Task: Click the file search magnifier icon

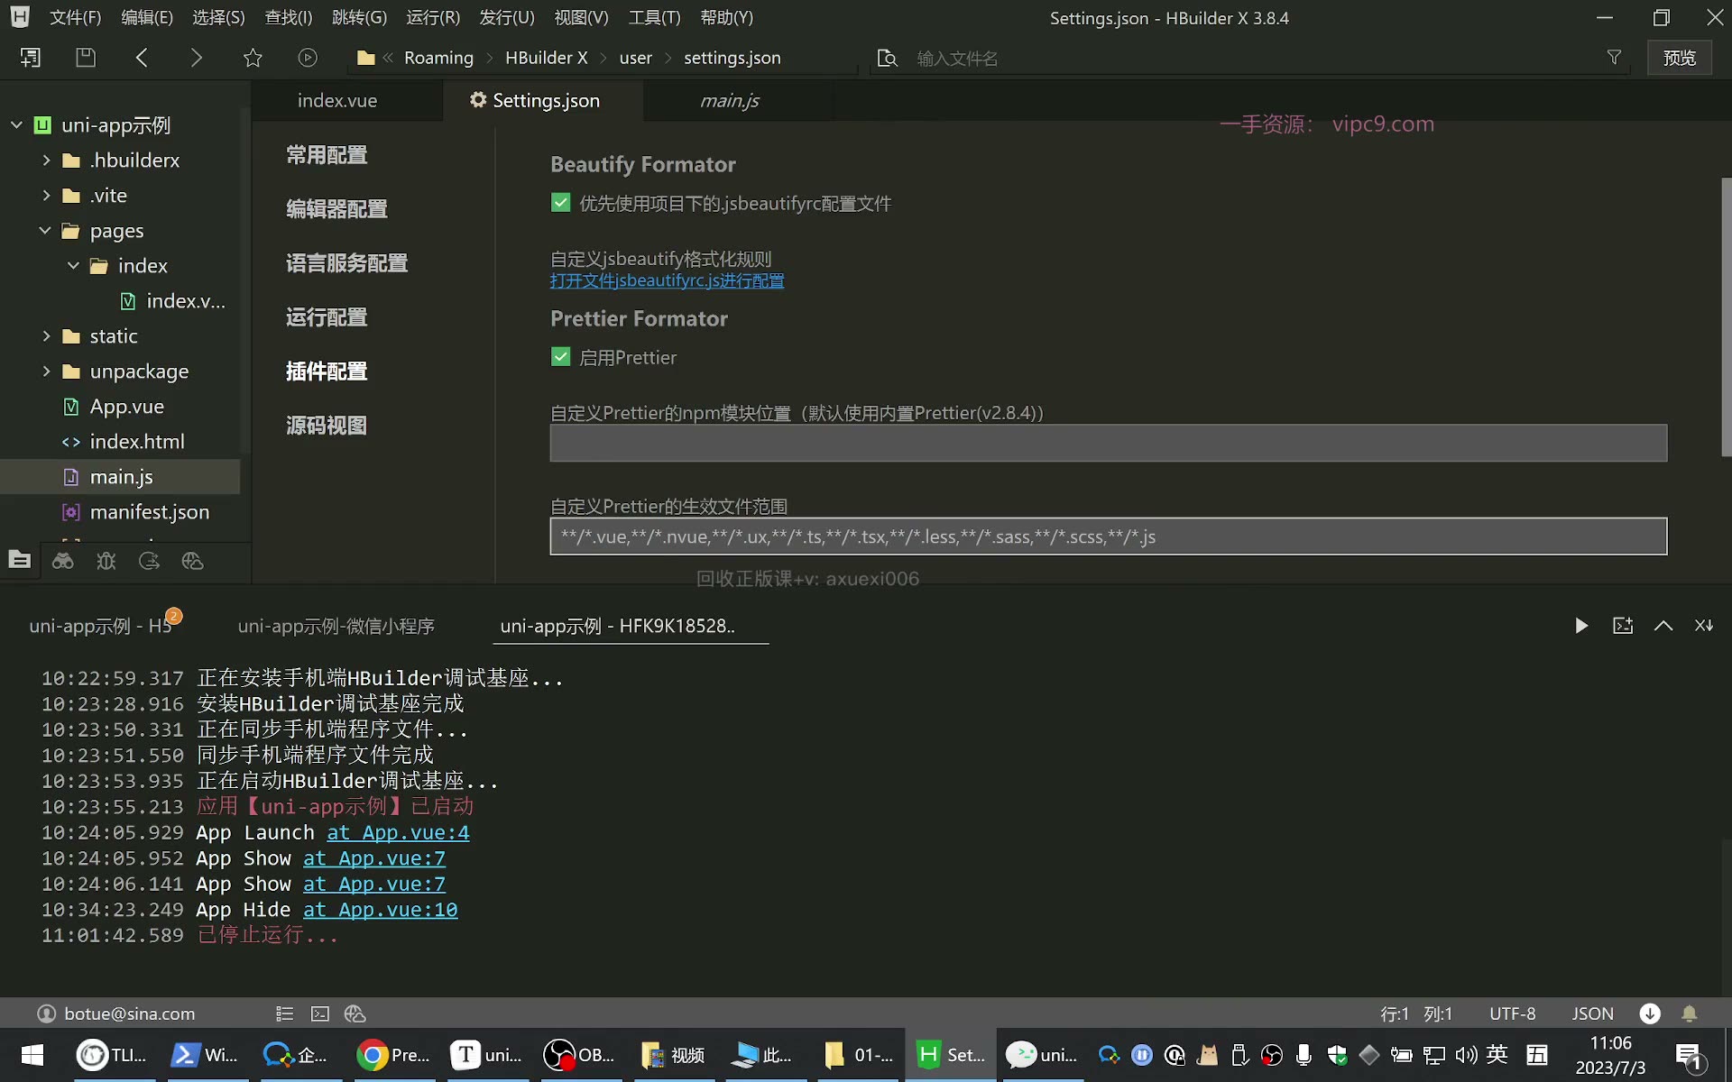Action: (x=888, y=58)
